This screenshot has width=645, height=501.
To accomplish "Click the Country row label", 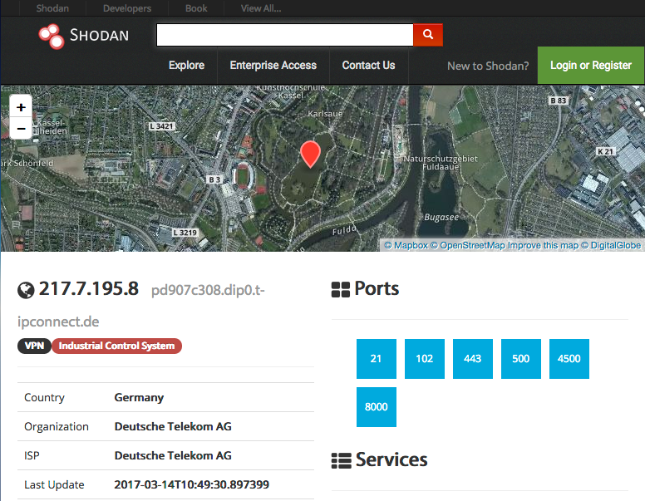I will (x=44, y=397).
